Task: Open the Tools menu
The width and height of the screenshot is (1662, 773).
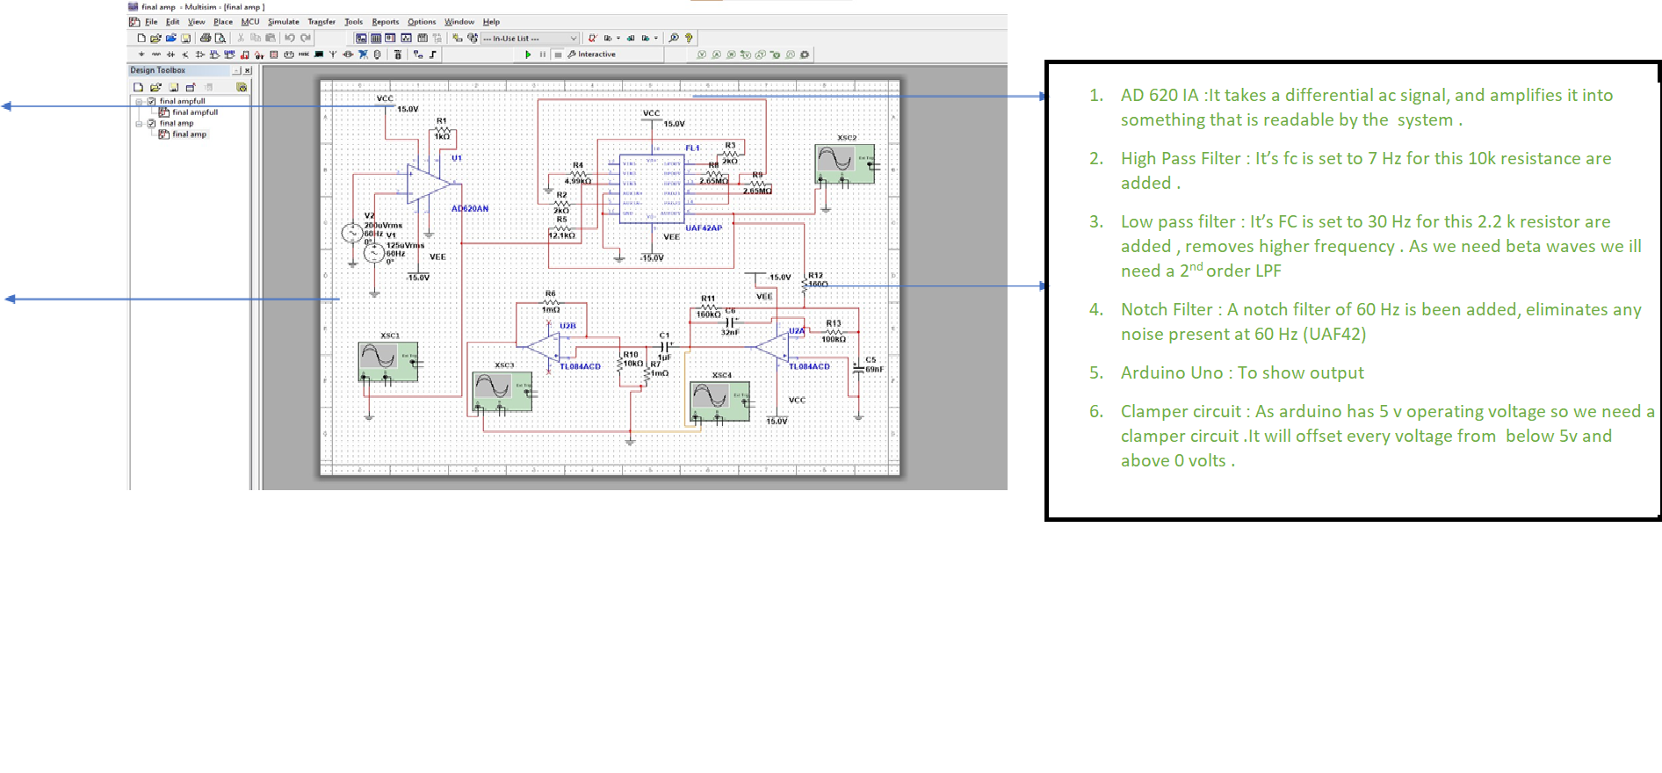Action: click(x=353, y=22)
